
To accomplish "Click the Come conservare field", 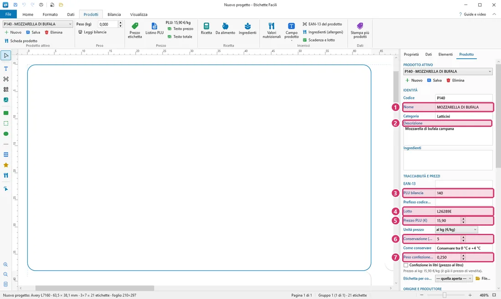I will coord(464,248).
